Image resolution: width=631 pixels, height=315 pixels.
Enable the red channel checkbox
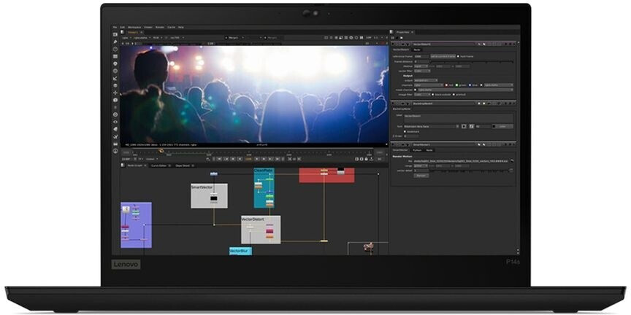[x=445, y=85]
